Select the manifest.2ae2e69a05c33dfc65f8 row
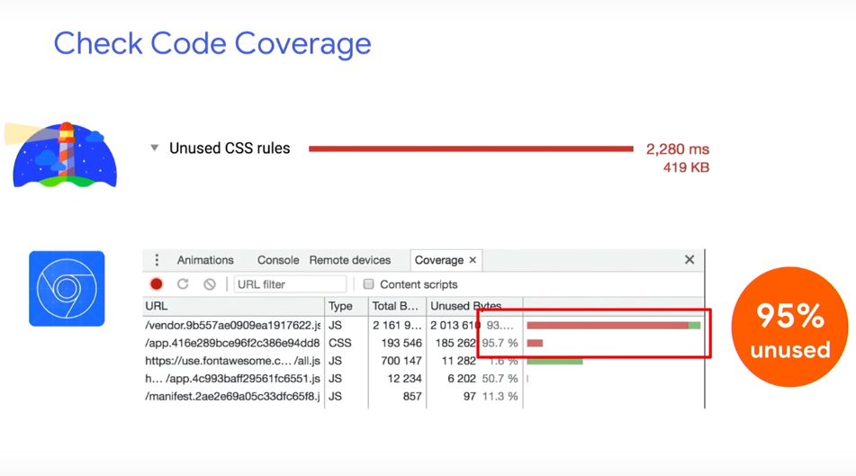 pos(423,396)
